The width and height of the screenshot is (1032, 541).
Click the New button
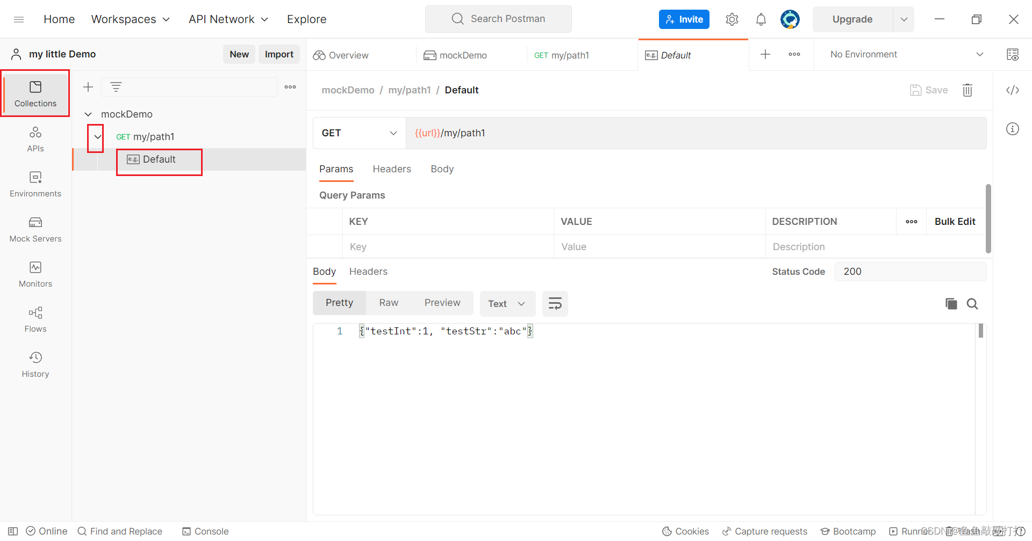click(239, 54)
